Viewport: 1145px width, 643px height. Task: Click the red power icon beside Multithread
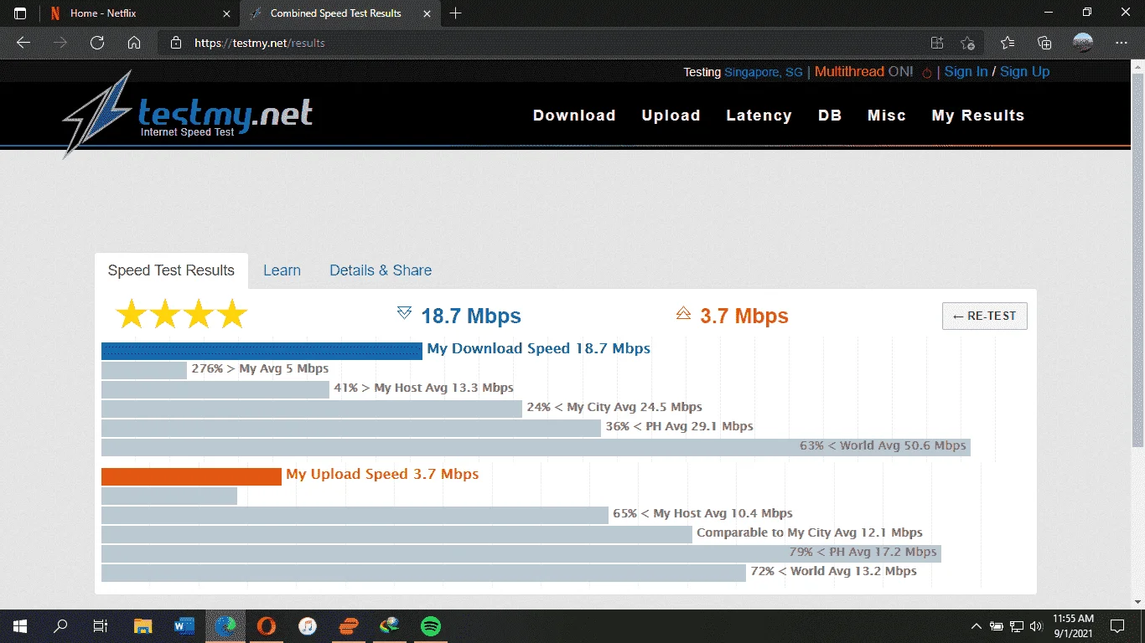point(927,73)
